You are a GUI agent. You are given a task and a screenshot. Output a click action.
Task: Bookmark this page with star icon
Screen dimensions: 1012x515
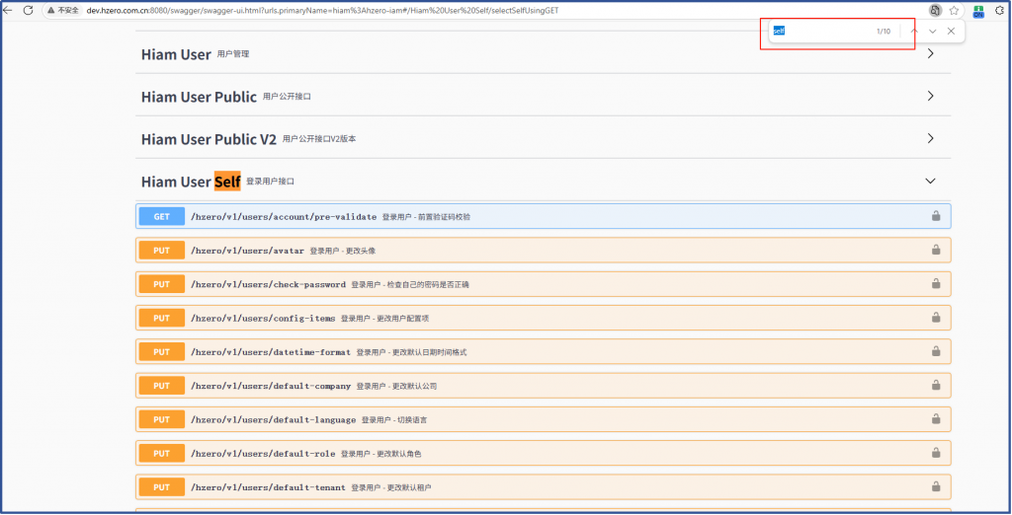click(x=954, y=10)
